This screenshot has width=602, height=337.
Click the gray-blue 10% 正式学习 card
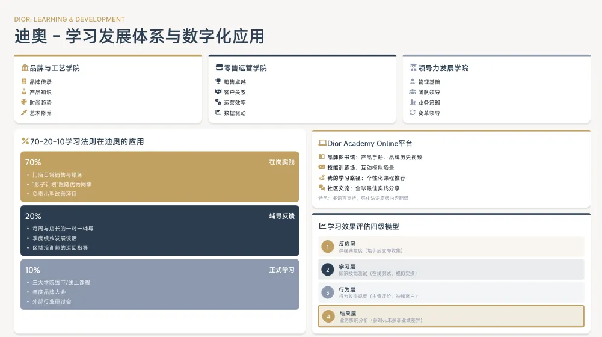pyautogui.click(x=160, y=285)
